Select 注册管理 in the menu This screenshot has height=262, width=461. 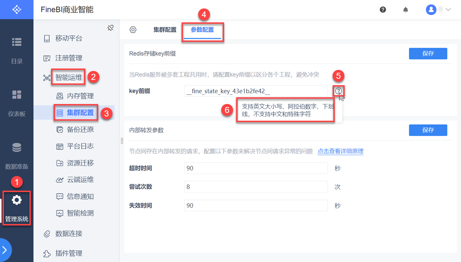pyautogui.click(x=68, y=58)
